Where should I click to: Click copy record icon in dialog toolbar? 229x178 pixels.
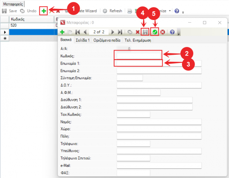70,32
